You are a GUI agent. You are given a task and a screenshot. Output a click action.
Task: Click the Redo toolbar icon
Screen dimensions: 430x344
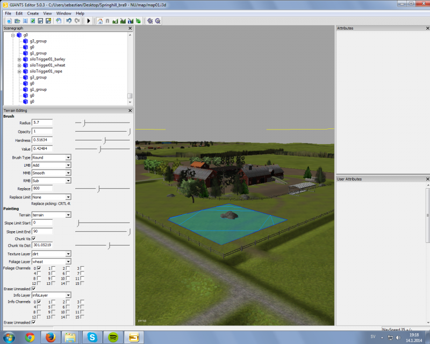click(77, 21)
